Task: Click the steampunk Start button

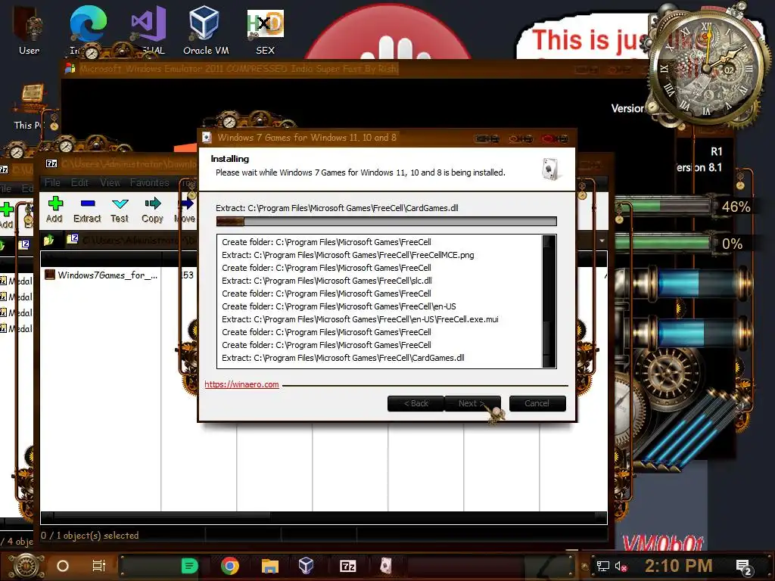Action: (26, 566)
